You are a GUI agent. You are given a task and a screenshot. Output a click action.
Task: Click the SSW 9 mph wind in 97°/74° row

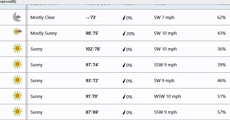[x=165, y=65]
